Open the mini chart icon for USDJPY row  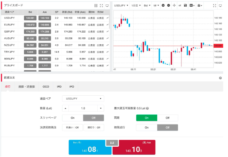coord(107,18)
